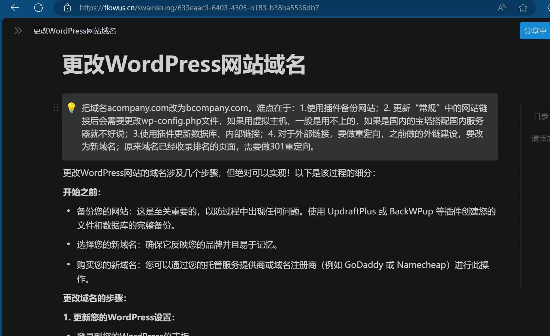Image resolution: width=550 pixels, height=336 pixels.
Task: Expand the sidebar with double-chevron icon
Action: pos(18,31)
